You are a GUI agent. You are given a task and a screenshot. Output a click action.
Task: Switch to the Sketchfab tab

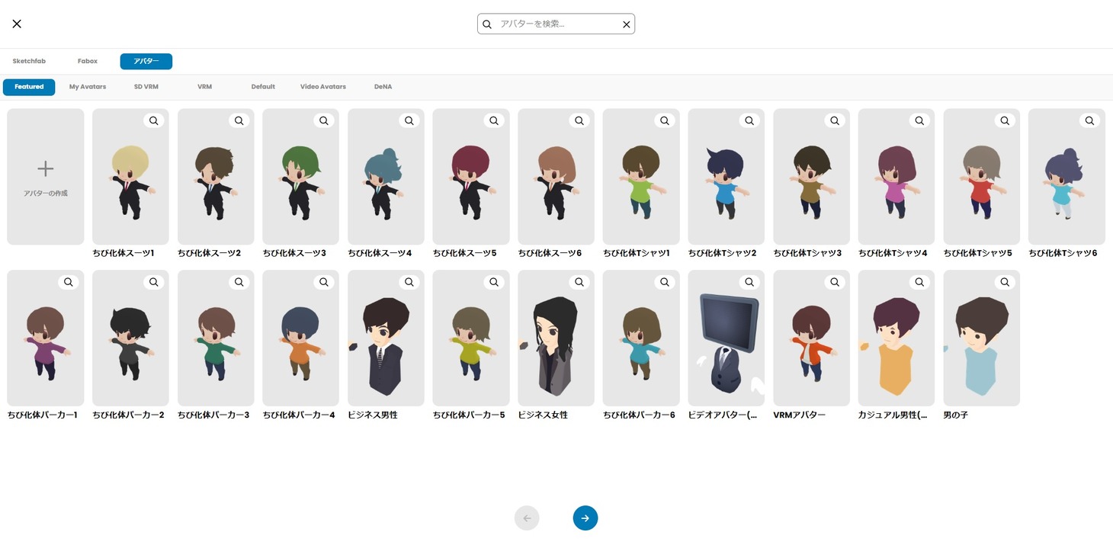pyautogui.click(x=29, y=61)
